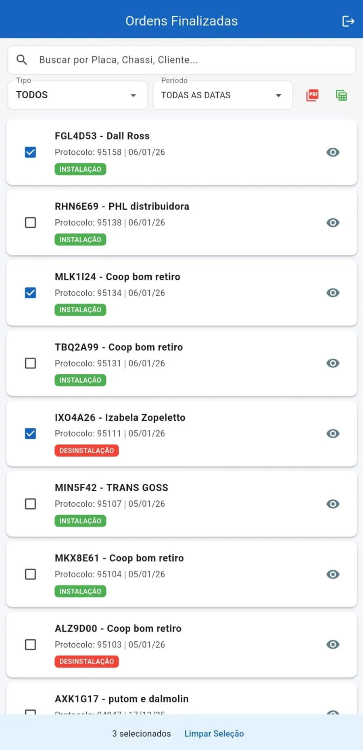The height and width of the screenshot is (750, 363).
Task: View the ALZ9D00 order details
Action: [333, 645]
